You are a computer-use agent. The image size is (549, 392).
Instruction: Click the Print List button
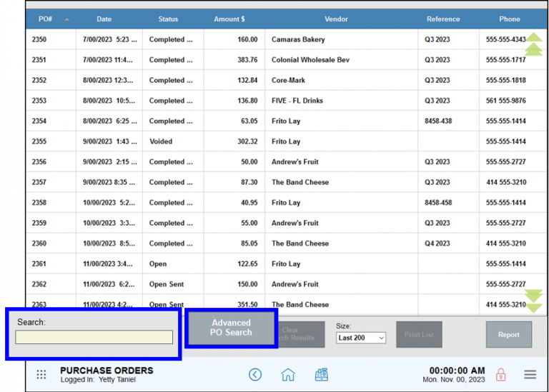419,335
